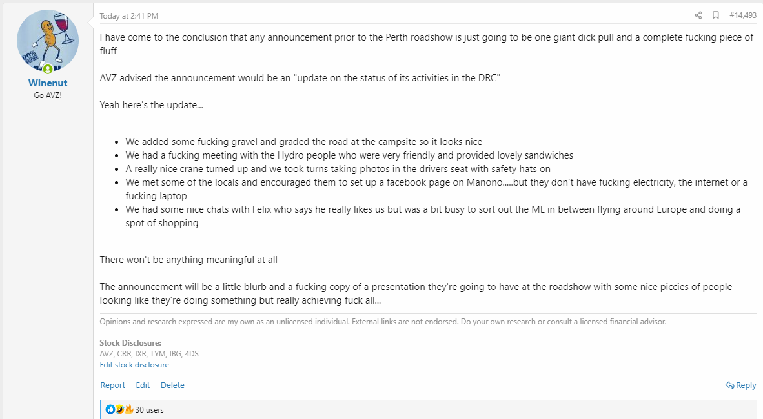Click the "Stock Disclosure:" heading
Image resolution: width=763 pixels, height=419 pixels.
[130, 343]
